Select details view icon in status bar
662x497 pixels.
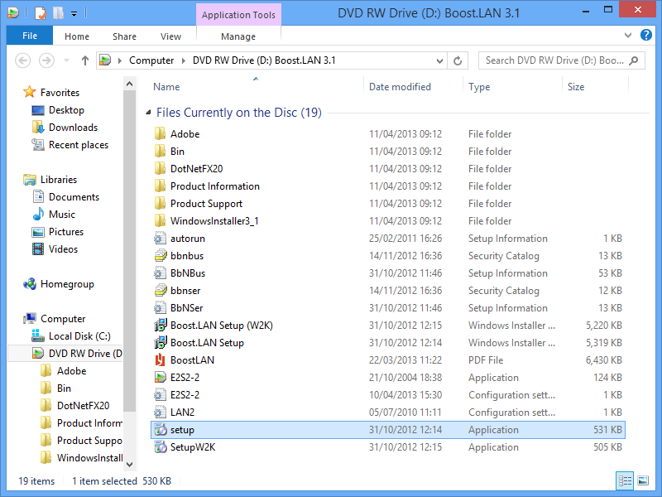click(x=625, y=480)
